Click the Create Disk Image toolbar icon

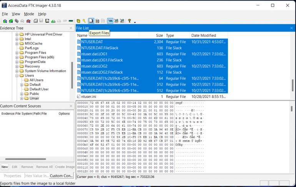pos(35,21)
